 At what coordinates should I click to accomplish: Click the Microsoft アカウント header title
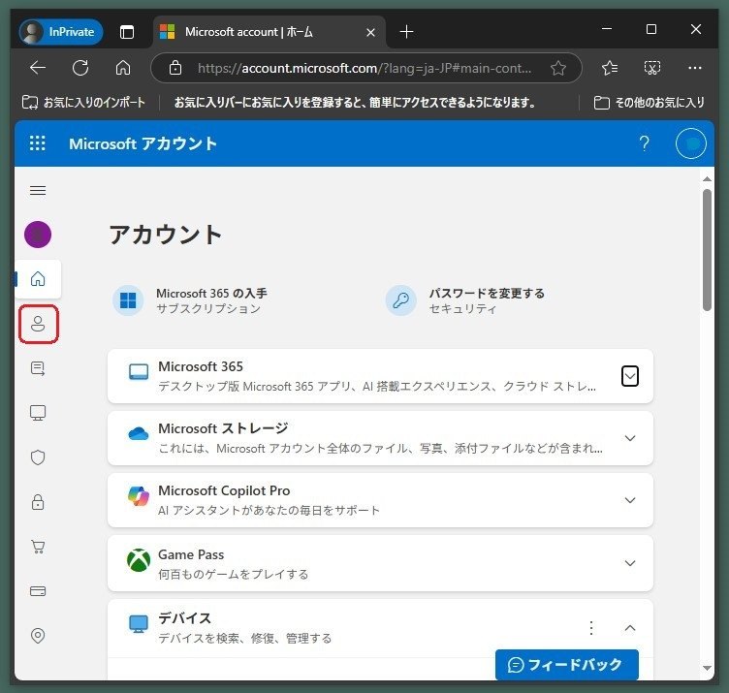pos(143,143)
